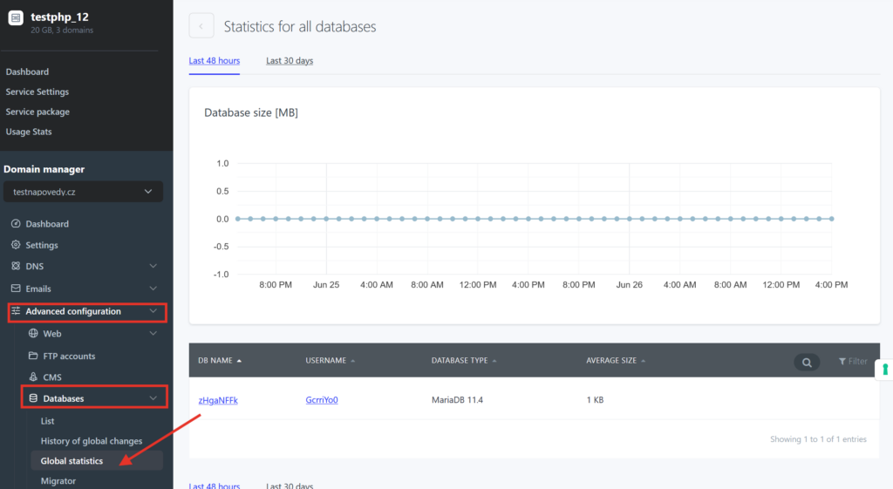Click the 1 KB average size cell
This screenshot has width=893, height=489.
595,400
